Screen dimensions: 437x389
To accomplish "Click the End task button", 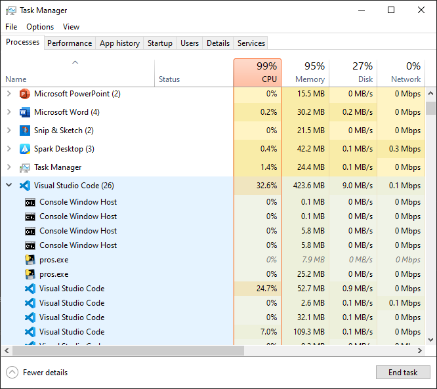I will [x=403, y=373].
